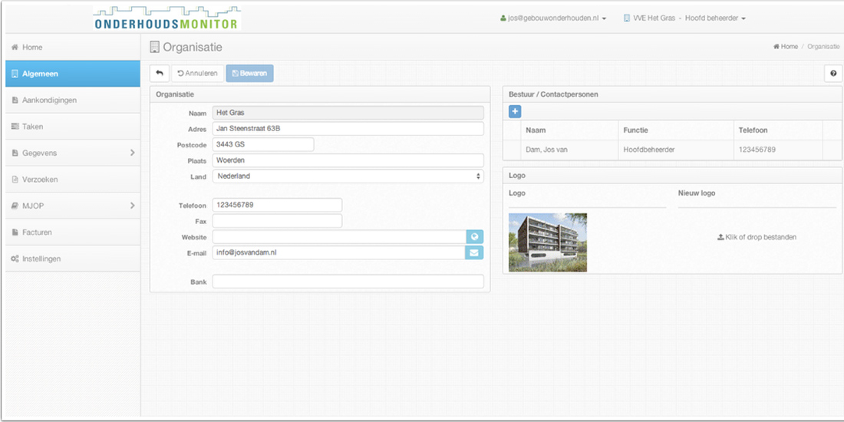Click the Annuleren button
Screen dimensions: 844x422
pyautogui.click(x=197, y=74)
